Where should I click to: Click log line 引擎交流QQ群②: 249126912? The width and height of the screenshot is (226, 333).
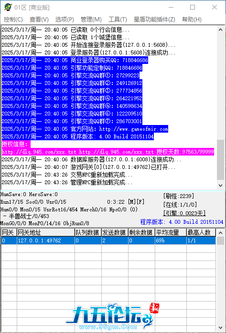pyautogui.click(x=72, y=83)
